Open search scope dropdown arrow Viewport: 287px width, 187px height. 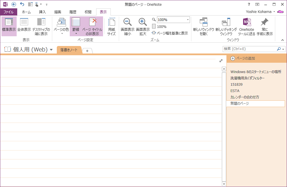click(x=283, y=49)
